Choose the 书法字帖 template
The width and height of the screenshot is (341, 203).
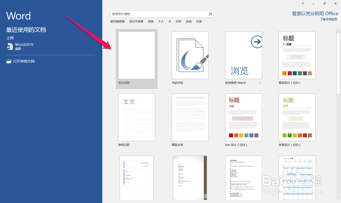click(x=190, y=55)
